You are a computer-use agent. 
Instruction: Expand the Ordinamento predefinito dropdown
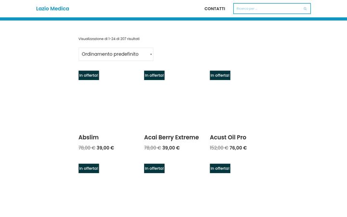coord(116,54)
